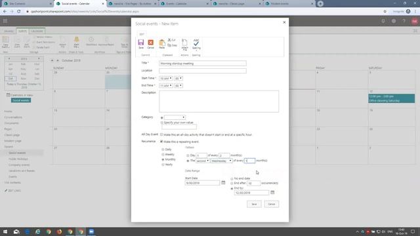Click the user profile avatar in header

point(414,21)
